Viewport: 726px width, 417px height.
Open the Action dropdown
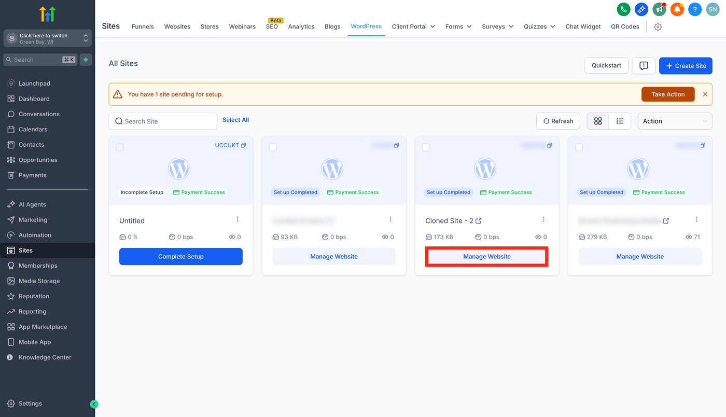pos(675,121)
